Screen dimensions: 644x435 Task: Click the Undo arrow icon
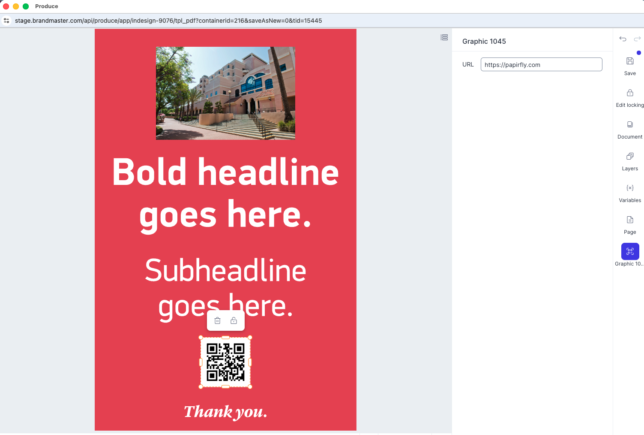[623, 39]
